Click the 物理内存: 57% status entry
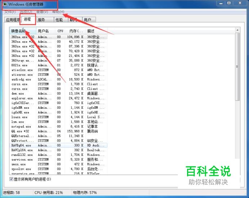Viewport: 249px width, 198px height. click(85, 193)
